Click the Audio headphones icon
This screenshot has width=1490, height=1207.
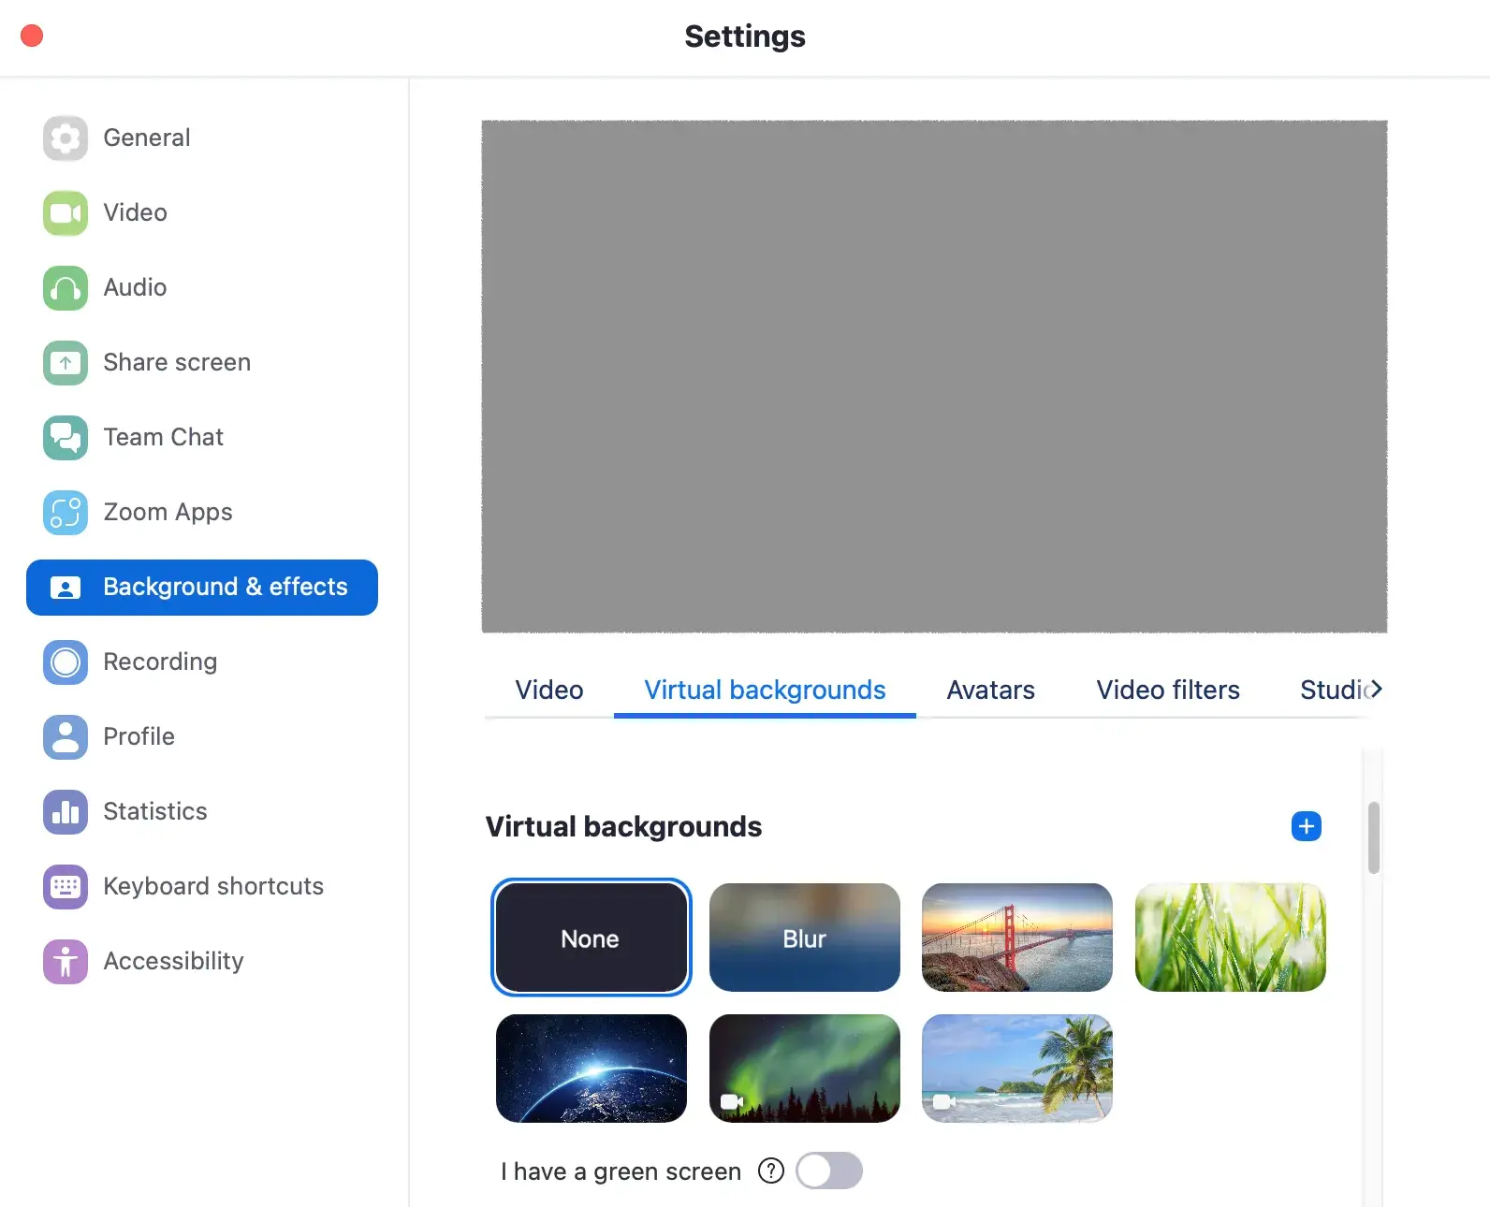click(66, 288)
